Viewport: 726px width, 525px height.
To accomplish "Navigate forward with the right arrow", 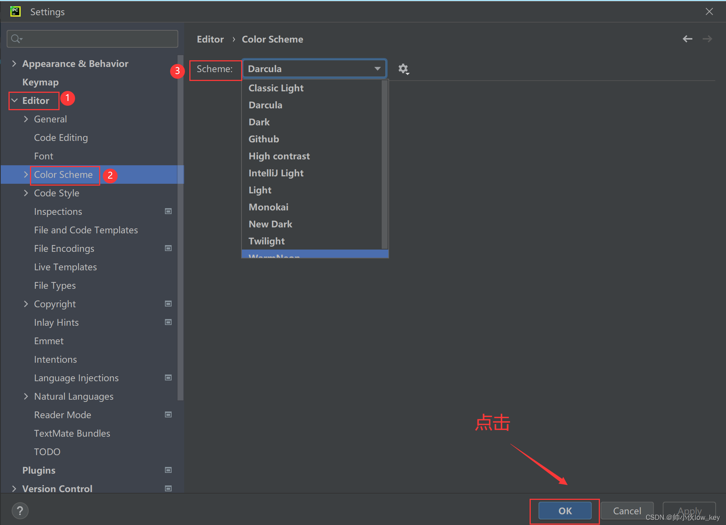I will [707, 39].
